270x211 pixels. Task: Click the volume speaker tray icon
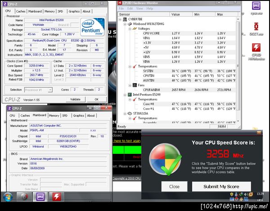pos(246,194)
